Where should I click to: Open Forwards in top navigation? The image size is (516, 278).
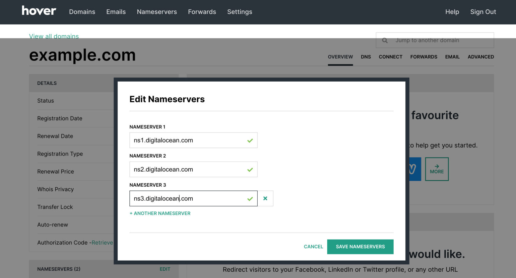tap(202, 12)
